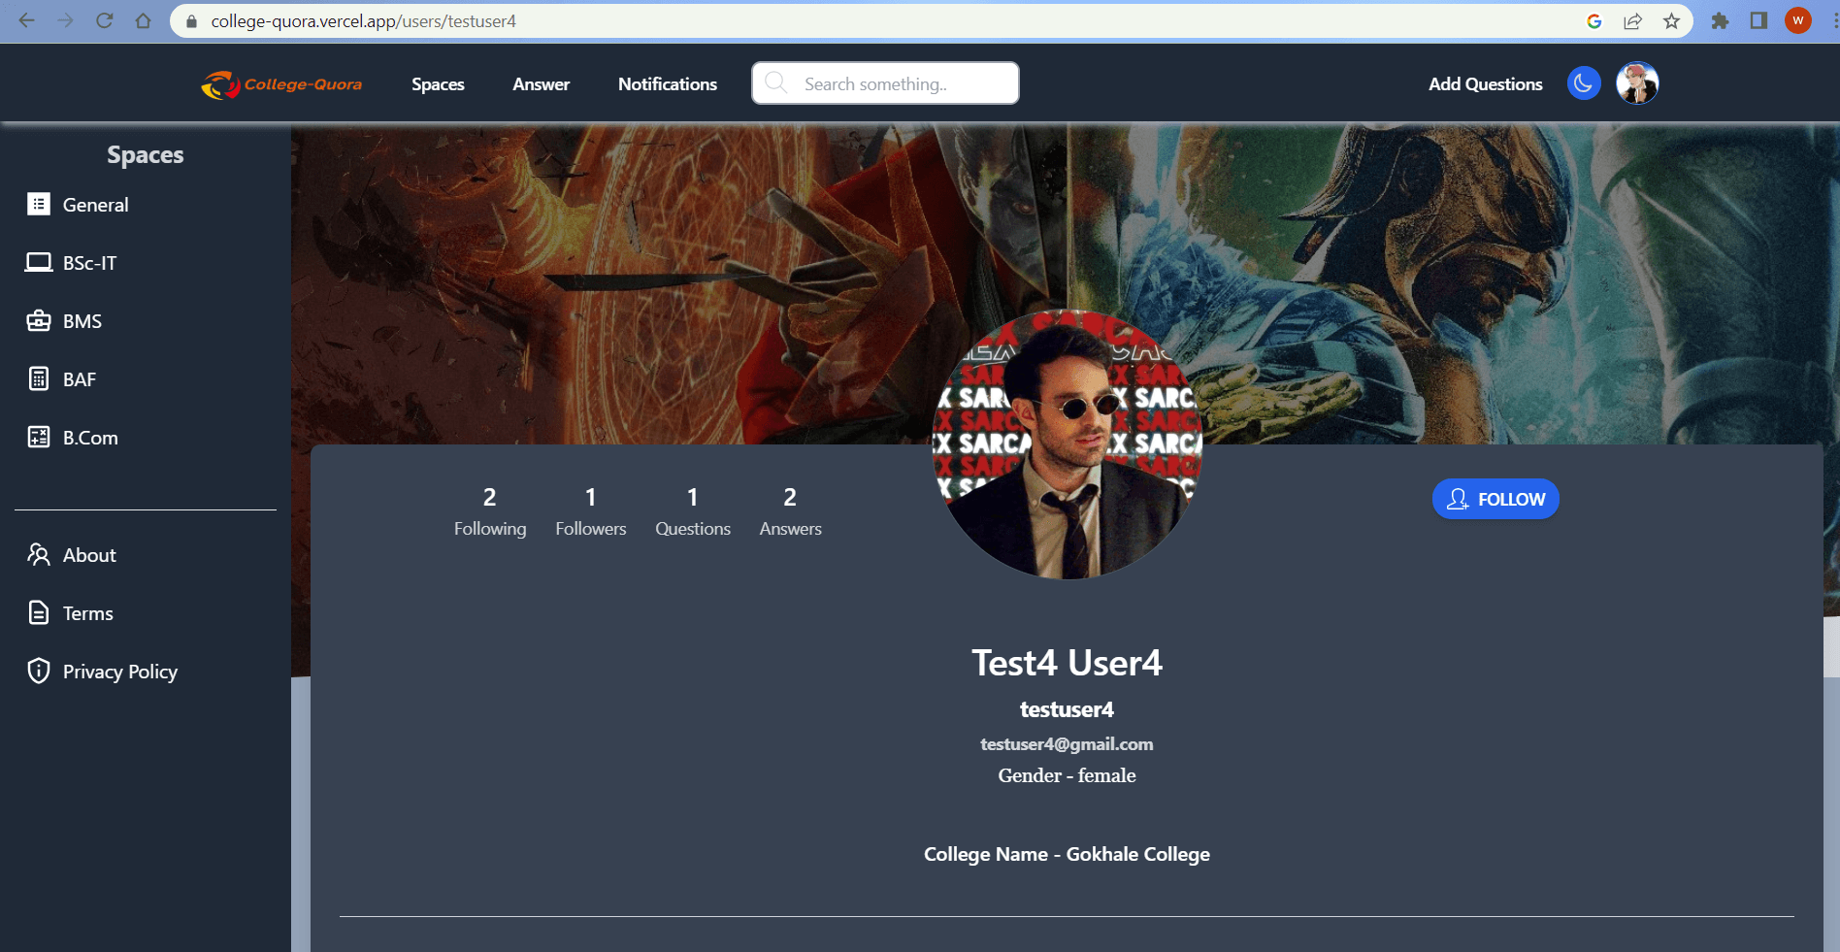The image size is (1840, 952).
Task: Click the BSc-IT laptop icon
Action: 39,262
